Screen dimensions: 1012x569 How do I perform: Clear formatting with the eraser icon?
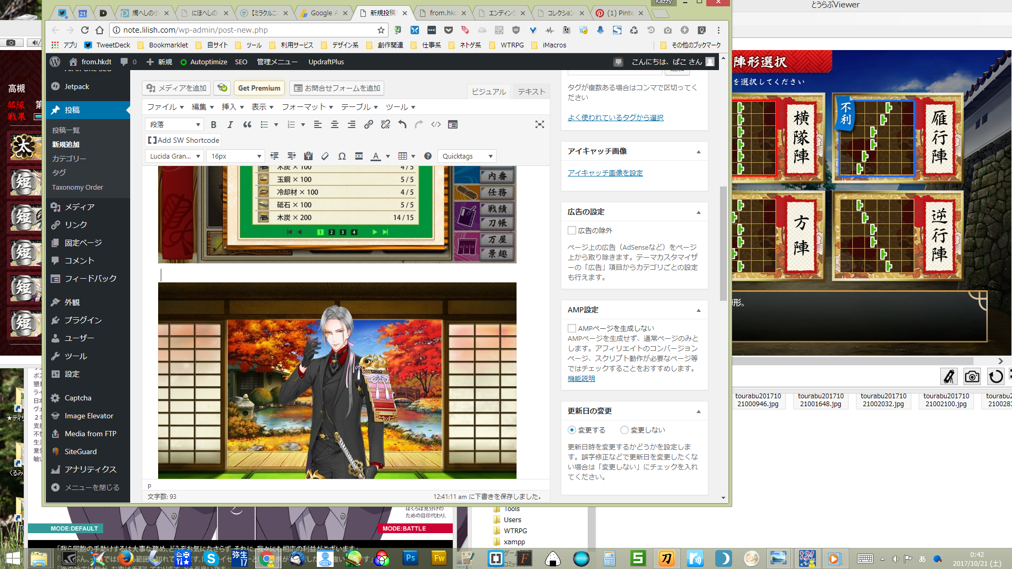pos(325,156)
